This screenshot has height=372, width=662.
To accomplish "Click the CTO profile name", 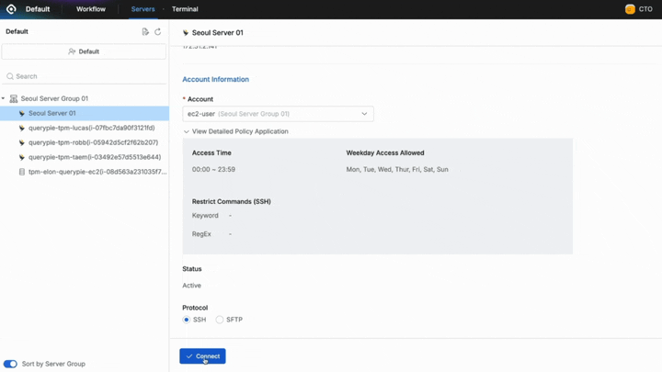I will 645,9.
